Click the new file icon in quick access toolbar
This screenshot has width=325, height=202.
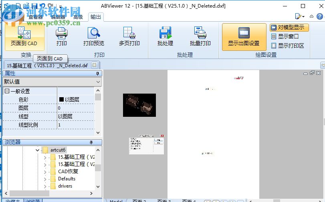click(18, 6)
